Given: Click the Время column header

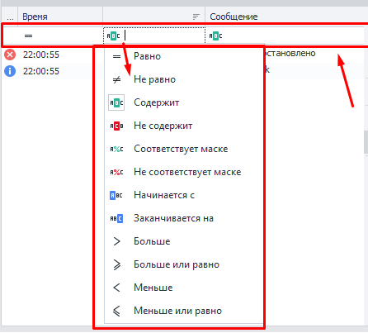Looking at the screenshot, I should pyautogui.click(x=60, y=17).
